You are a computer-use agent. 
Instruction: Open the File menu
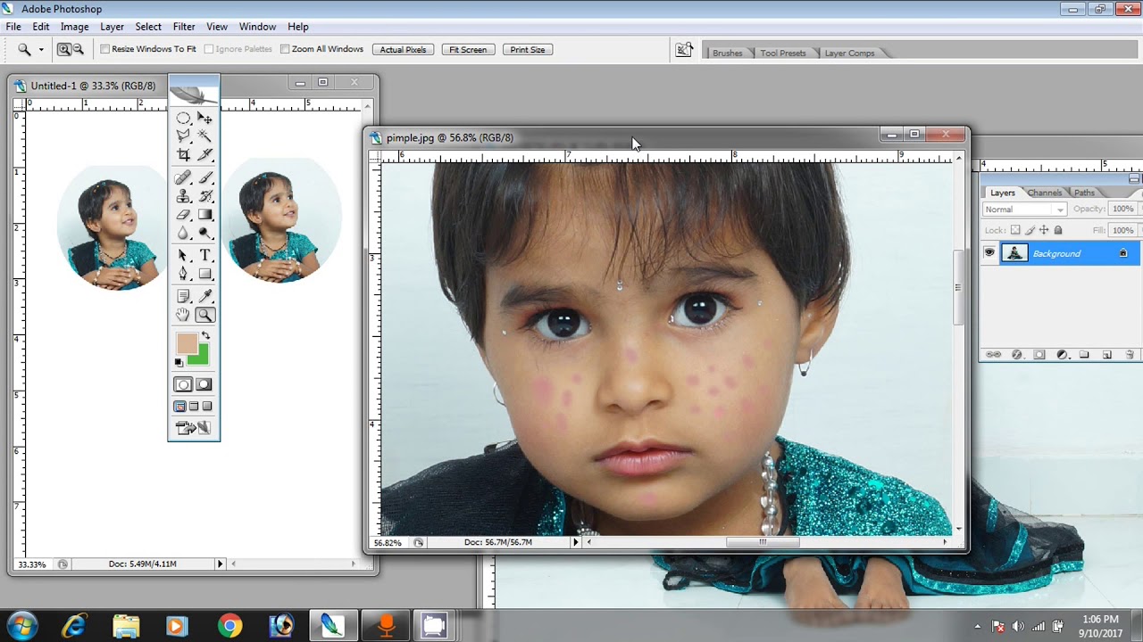click(x=13, y=27)
